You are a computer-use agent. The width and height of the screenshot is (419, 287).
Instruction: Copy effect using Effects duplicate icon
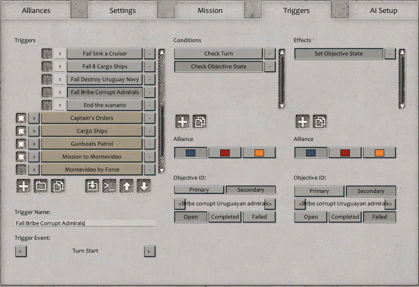click(320, 122)
